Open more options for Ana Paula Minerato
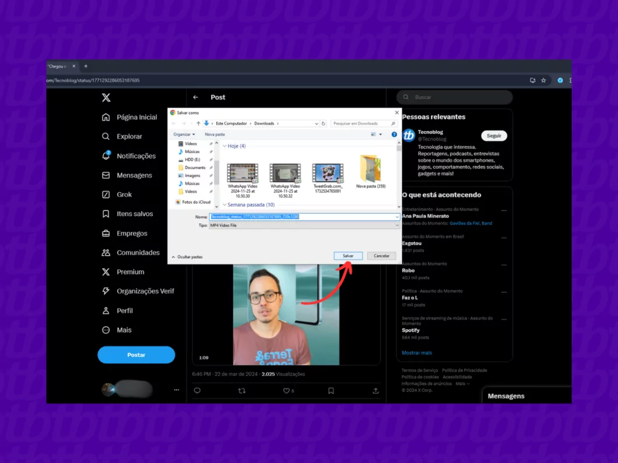The image size is (618, 463). pos(504,211)
